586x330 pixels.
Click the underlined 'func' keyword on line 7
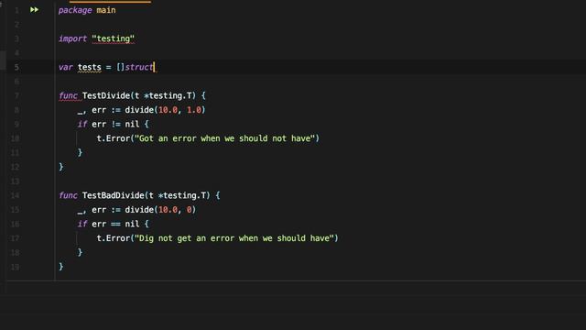tap(68, 95)
